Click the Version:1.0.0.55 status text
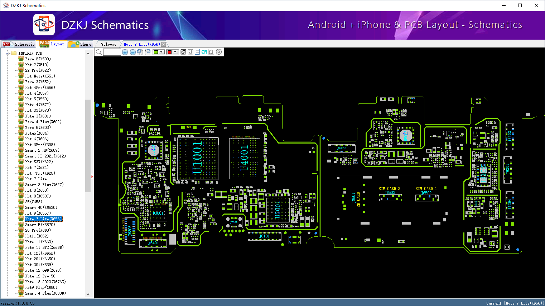 (x=18, y=303)
